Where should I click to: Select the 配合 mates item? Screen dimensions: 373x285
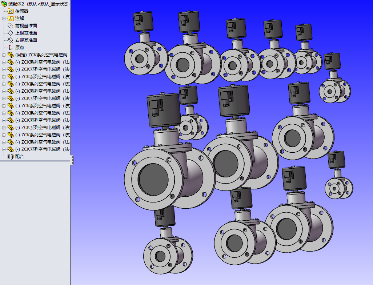pos(20,157)
